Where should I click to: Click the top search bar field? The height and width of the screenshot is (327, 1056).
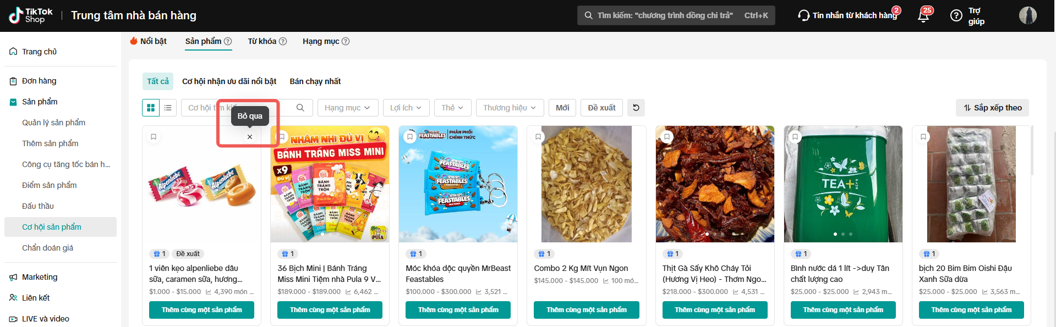pos(665,15)
